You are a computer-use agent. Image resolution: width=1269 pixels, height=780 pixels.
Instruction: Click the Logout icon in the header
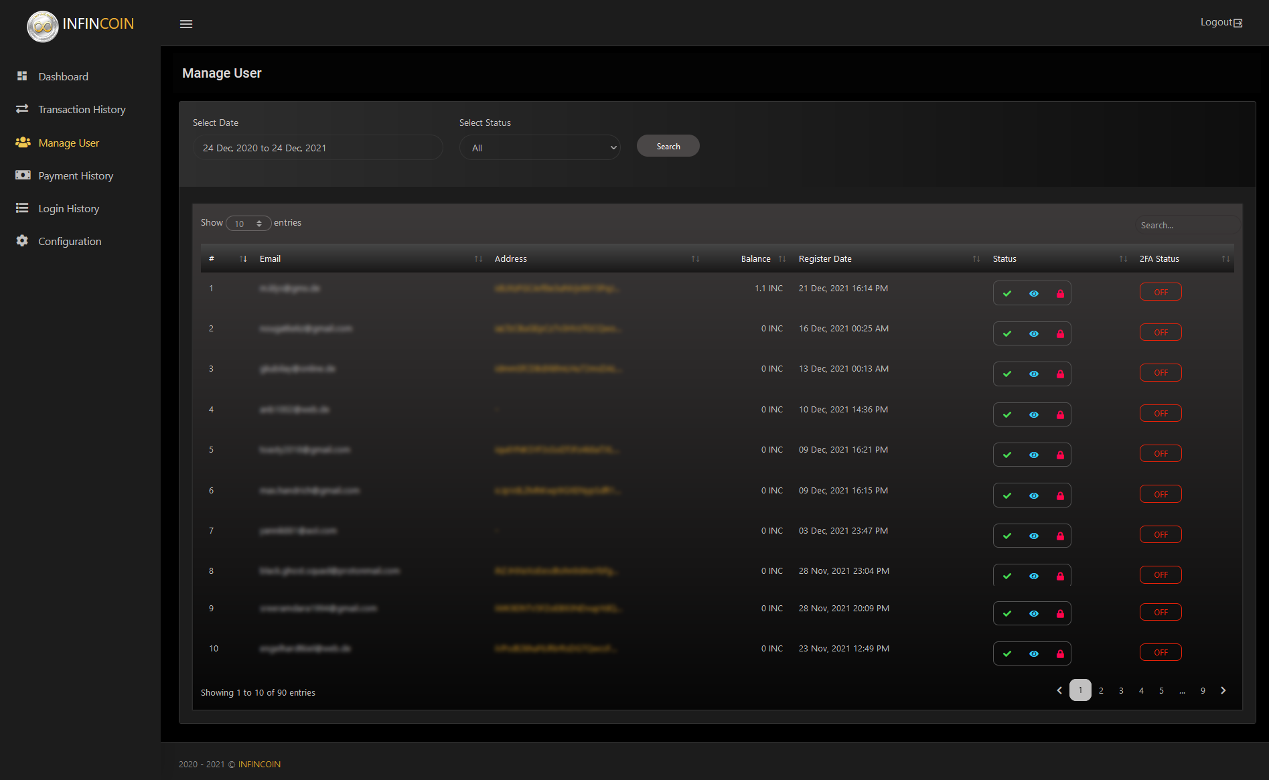point(1238,23)
